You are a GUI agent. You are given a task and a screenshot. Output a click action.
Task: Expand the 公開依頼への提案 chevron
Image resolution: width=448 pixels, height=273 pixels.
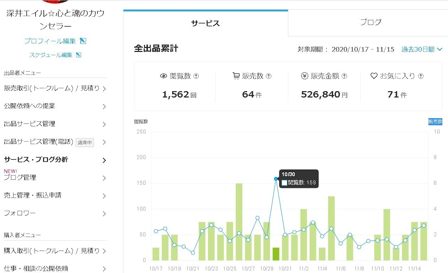104,107
